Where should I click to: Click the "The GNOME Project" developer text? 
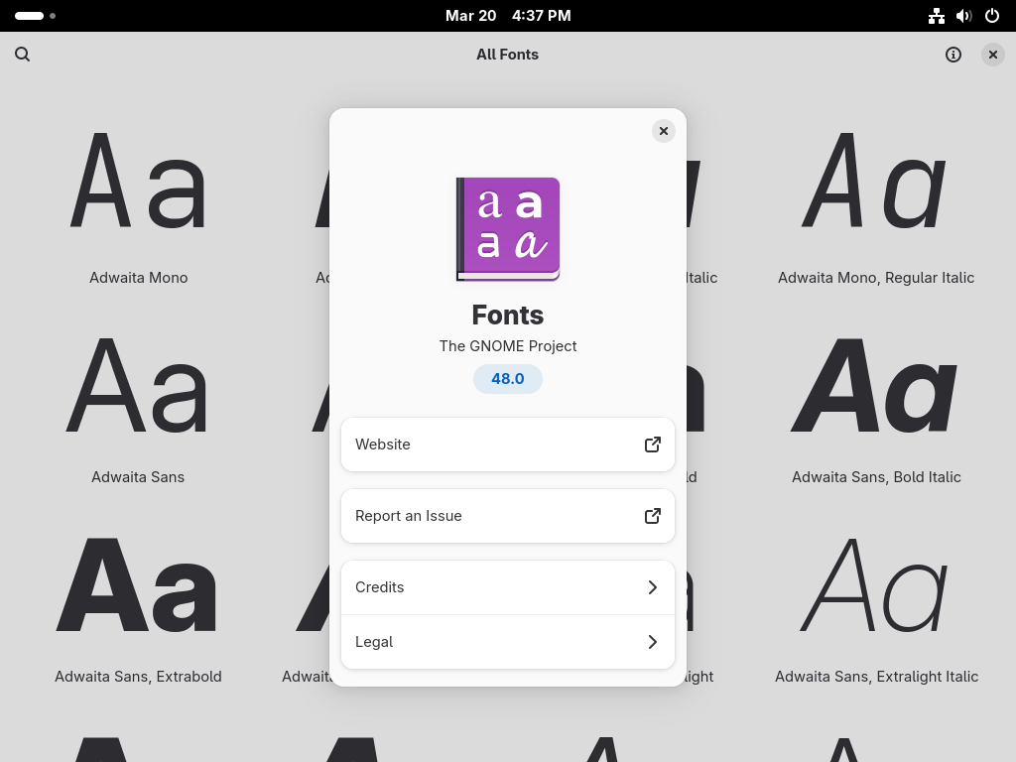pyautogui.click(x=508, y=346)
